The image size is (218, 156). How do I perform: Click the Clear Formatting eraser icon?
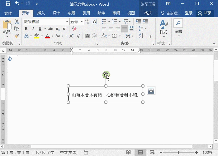(74, 29)
